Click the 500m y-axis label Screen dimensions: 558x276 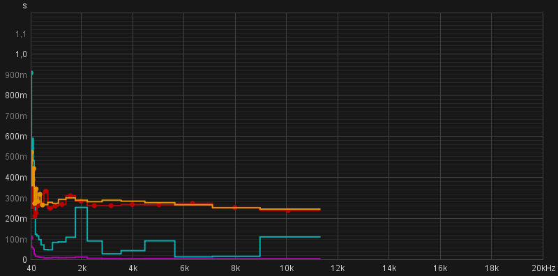point(16,157)
